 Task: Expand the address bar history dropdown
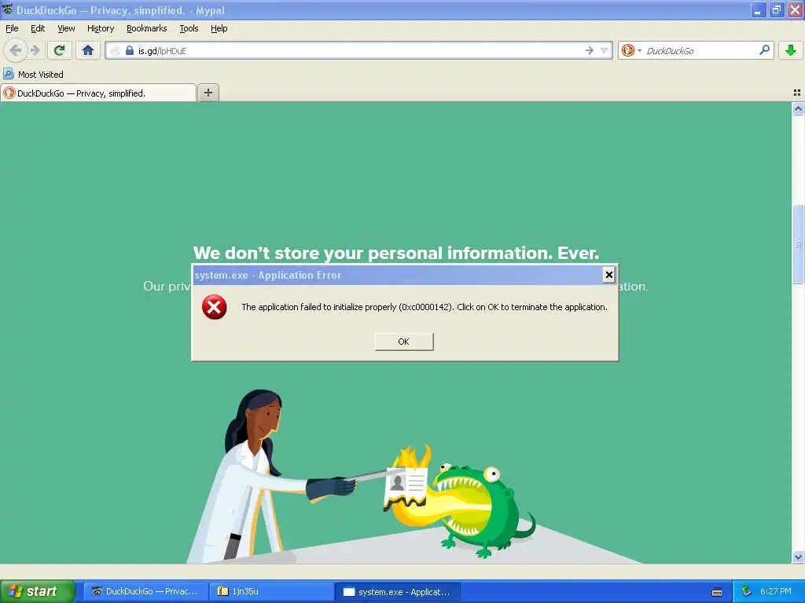605,50
